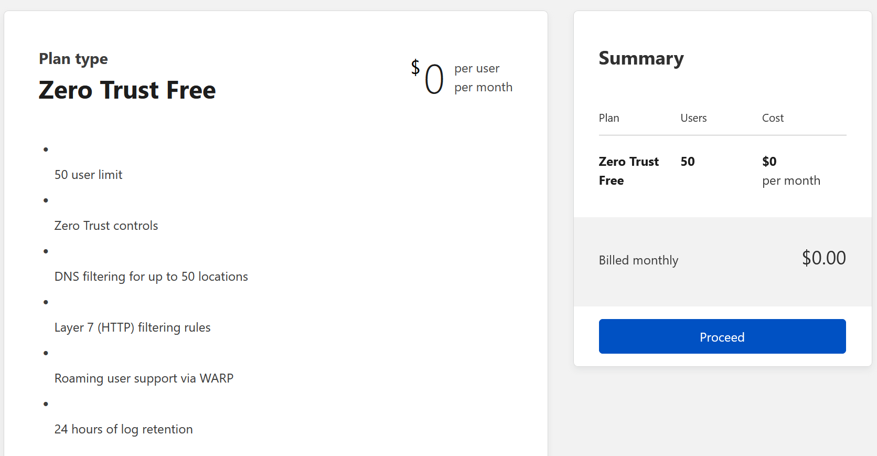This screenshot has height=456, width=877.
Task: Select the large Zero Trust Free title
Action: point(127,90)
